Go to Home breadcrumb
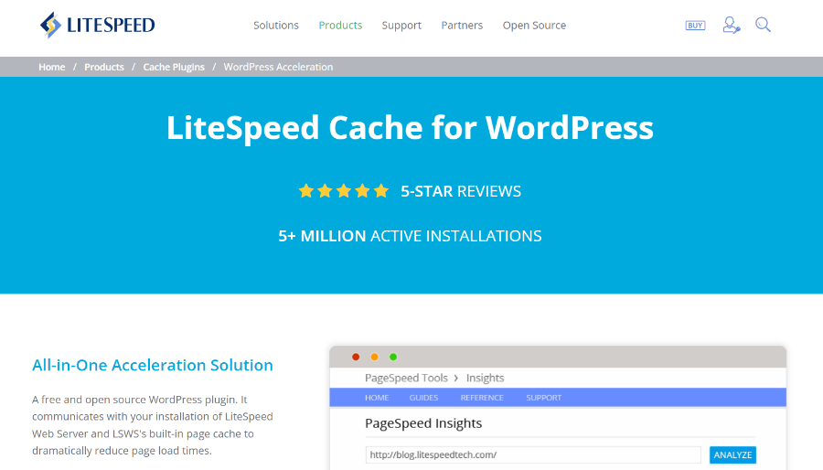 pos(51,67)
